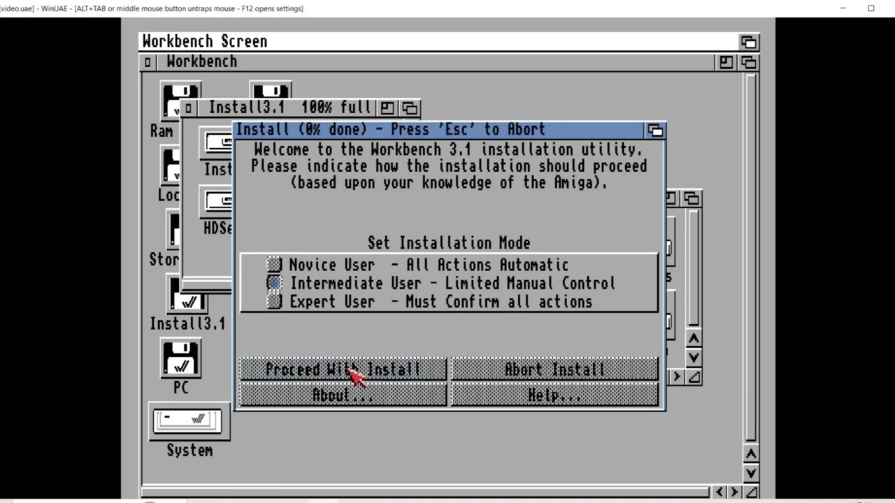This screenshot has height=503, width=895.
Task: Click Proceed With Install button
Action: [343, 370]
